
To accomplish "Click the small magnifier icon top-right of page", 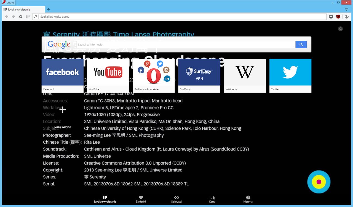I will pos(341,29).
